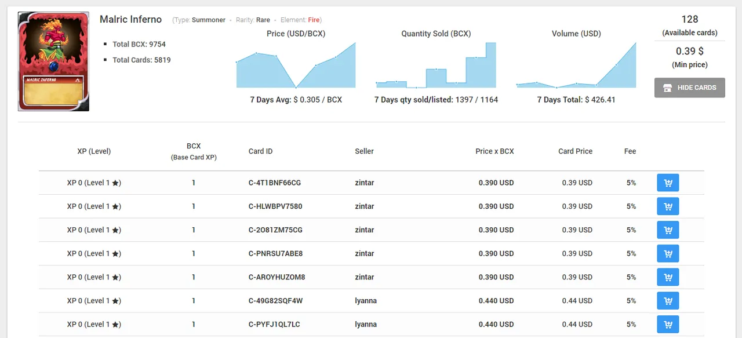Image resolution: width=742 pixels, height=338 pixels.
Task: Add card C-PYFJ1QL7LC to cart
Action: point(668,325)
